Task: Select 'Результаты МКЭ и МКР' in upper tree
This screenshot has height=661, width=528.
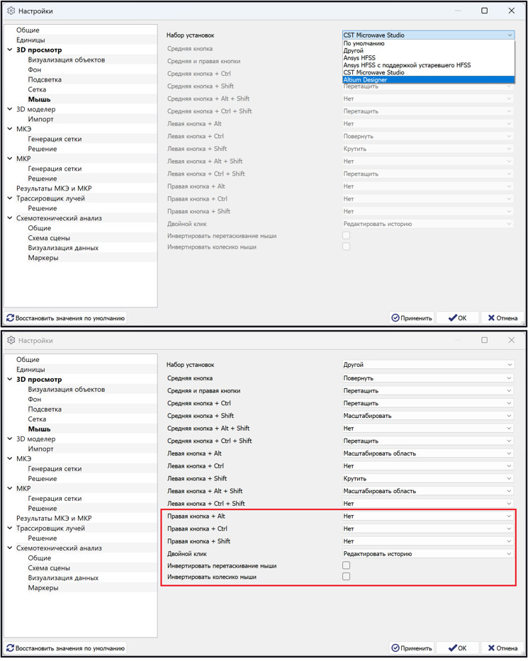Action: pyautogui.click(x=54, y=188)
